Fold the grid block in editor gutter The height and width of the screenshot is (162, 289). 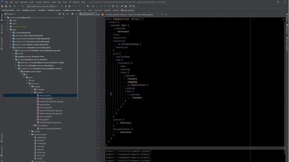click(106, 54)
